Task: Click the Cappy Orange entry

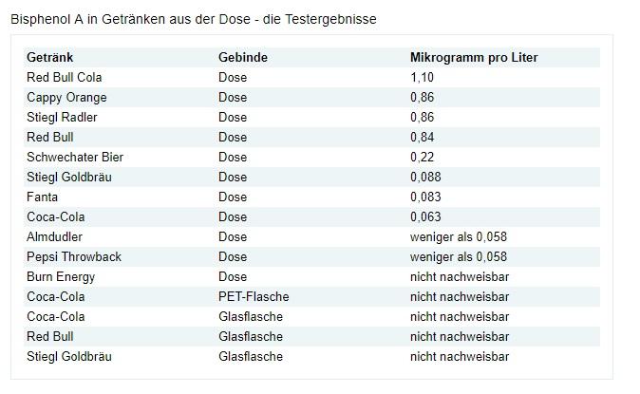Action: (x=66, y=98)
